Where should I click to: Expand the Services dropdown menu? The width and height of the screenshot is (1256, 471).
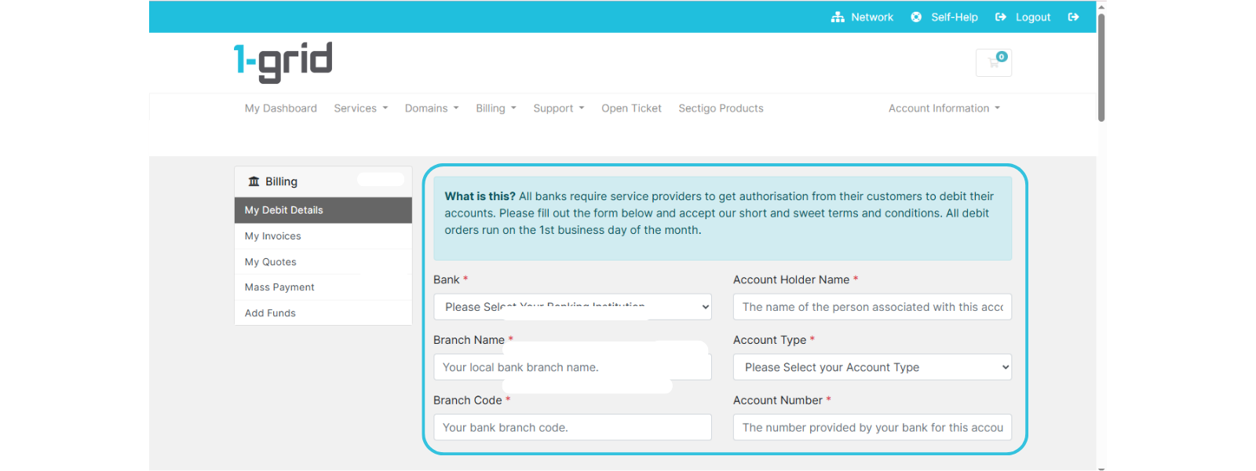[360, 108]
